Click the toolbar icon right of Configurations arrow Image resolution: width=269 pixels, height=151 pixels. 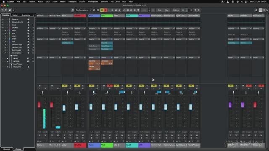click(94, 10)
